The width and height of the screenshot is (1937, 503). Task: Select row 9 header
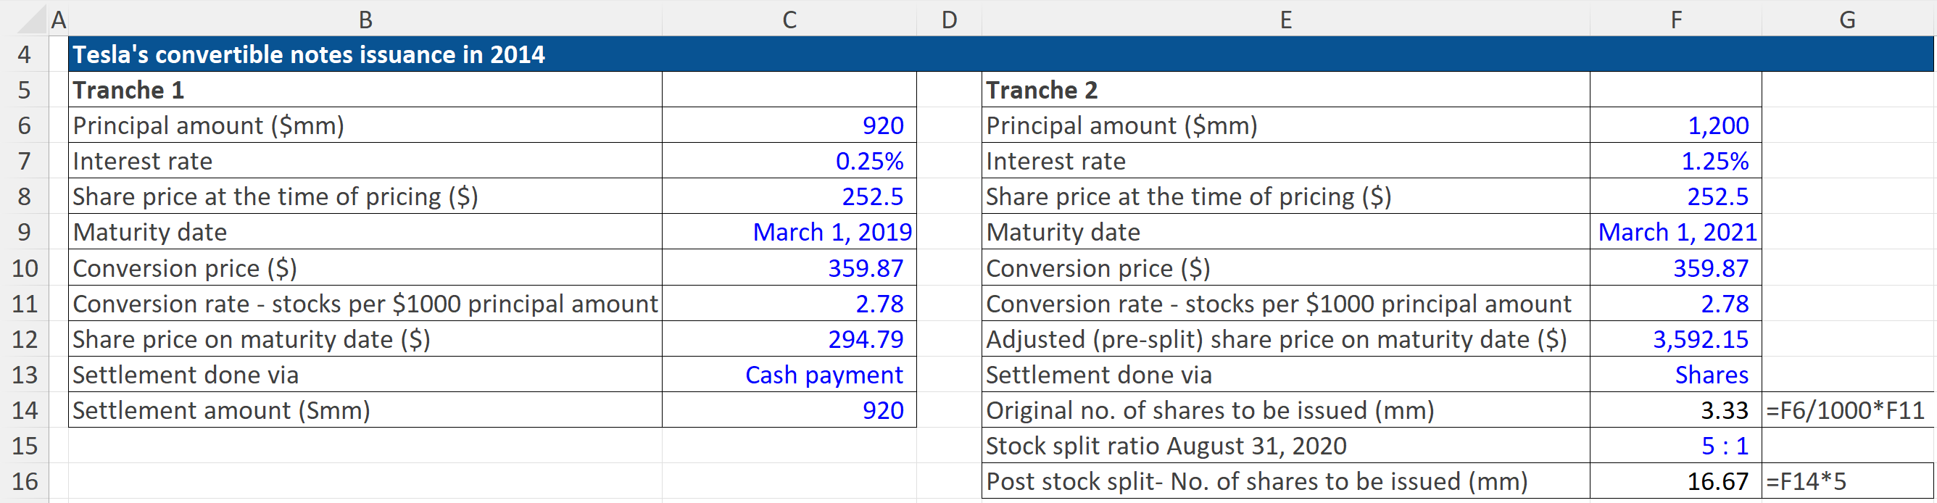pos(24,232)
